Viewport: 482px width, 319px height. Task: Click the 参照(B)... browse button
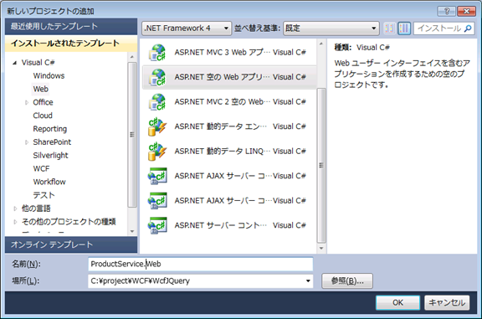pyautogui.click(x=347, y=280)
